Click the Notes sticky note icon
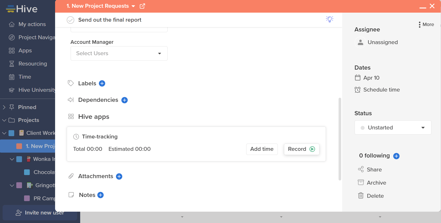The image size is (441, 223). pyautogui.click(x=71, y=195)
